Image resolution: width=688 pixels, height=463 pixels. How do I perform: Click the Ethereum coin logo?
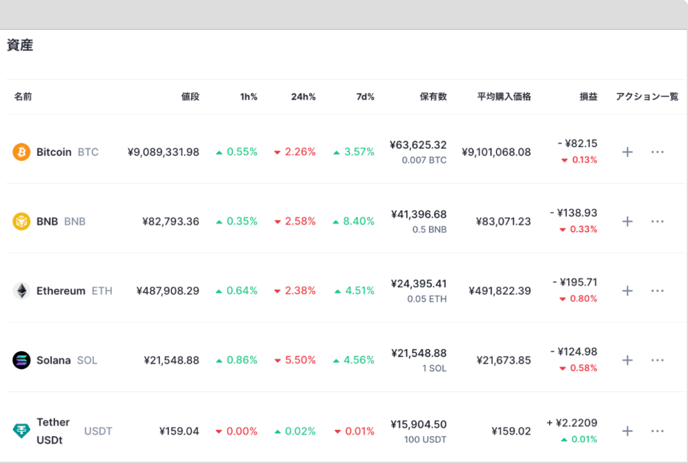coord(21,290)
